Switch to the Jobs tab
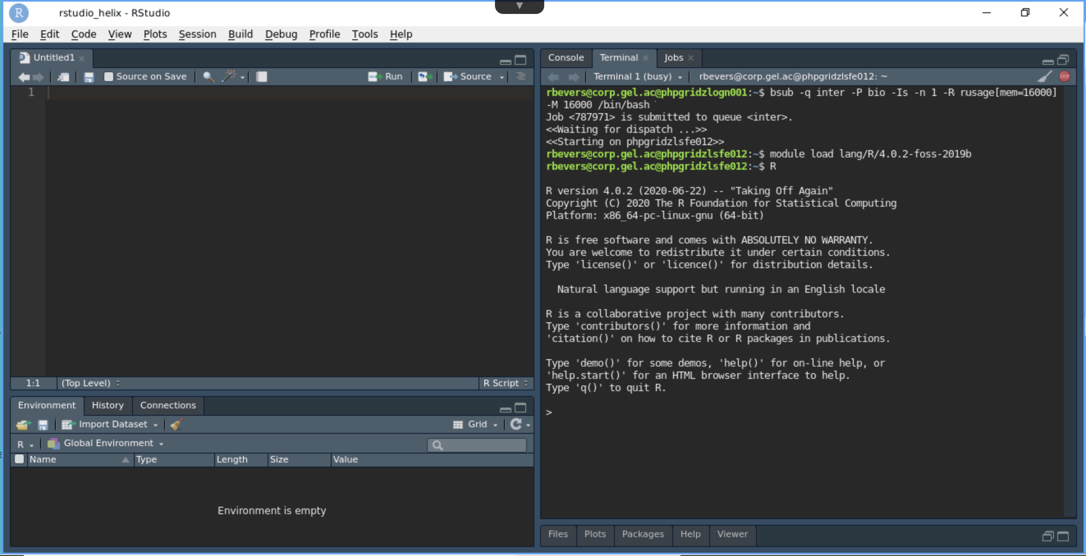The image size is (1086, 556). tap(673, 58)
